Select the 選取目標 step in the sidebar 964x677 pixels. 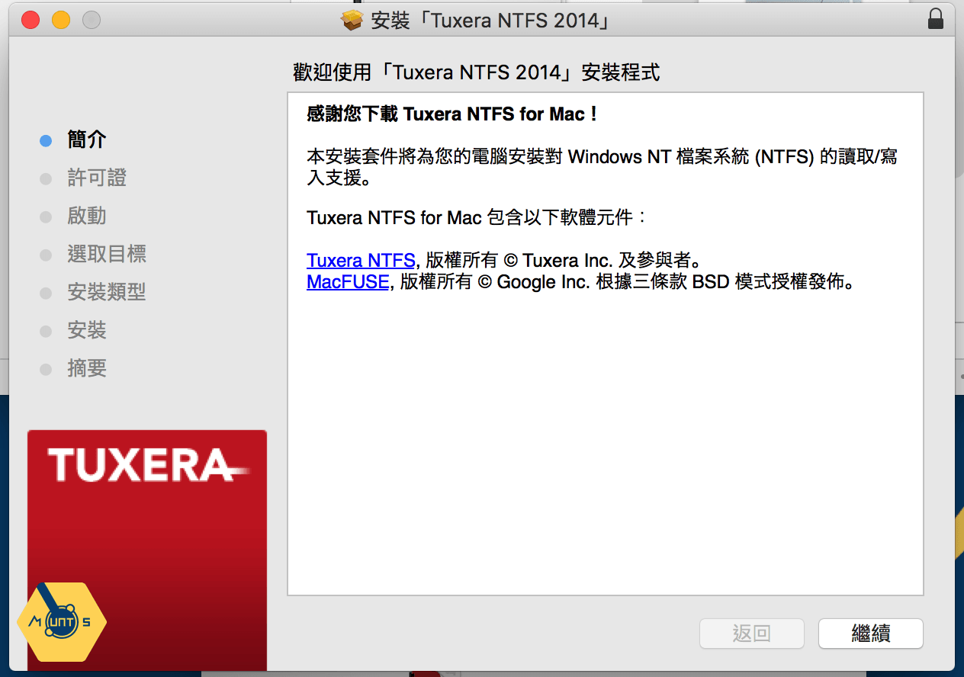pos(107,254)
